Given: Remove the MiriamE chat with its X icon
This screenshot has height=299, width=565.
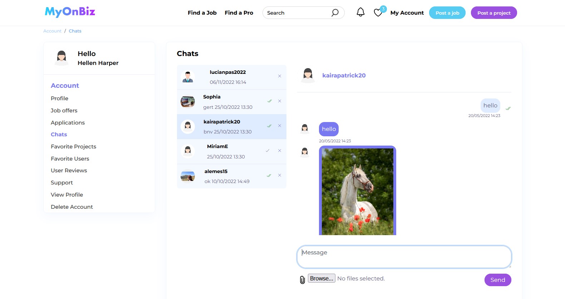Looking at the screenshot, I should coord(280,151).
